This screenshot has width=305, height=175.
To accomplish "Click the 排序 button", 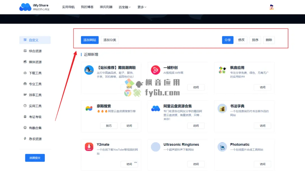I will 255,40.
